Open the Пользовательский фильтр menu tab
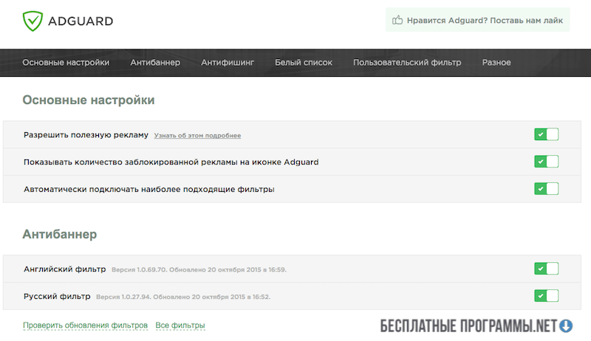The width and height of the screenshot is (591, 341). [x=407, y=63]
